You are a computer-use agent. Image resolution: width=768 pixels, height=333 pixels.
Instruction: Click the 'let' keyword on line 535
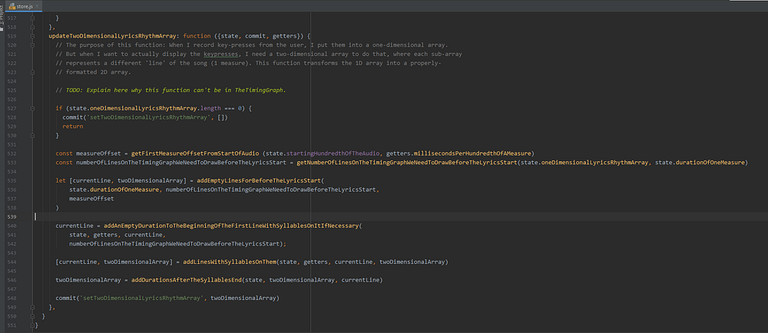[x=60, y=180]
